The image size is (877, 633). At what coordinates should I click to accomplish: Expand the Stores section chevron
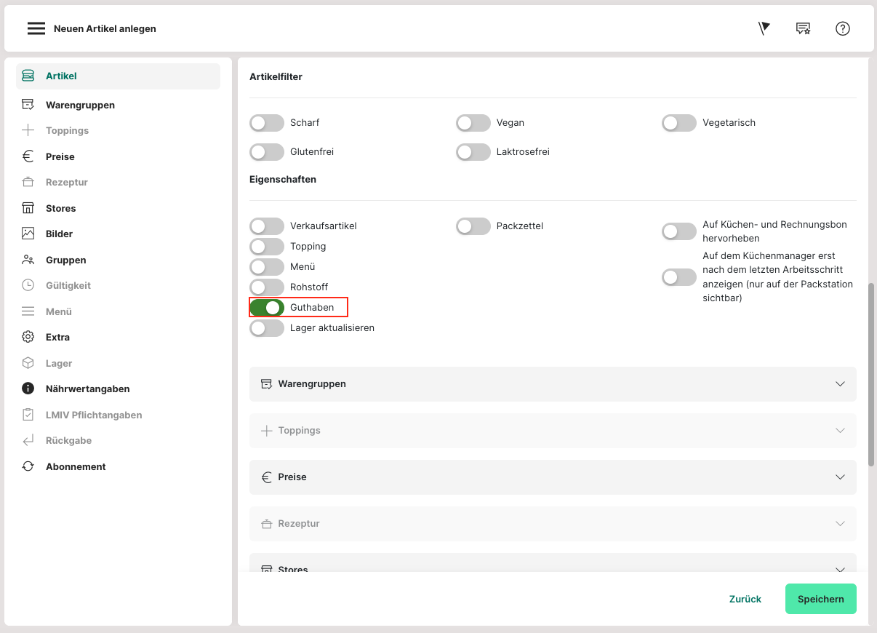(840, 569)
